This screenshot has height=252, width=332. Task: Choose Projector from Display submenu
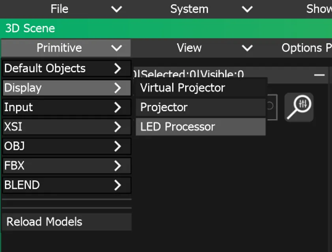201,107
